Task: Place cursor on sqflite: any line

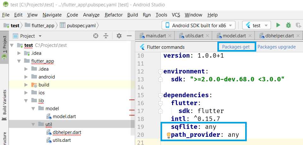Action: [193, 127]
